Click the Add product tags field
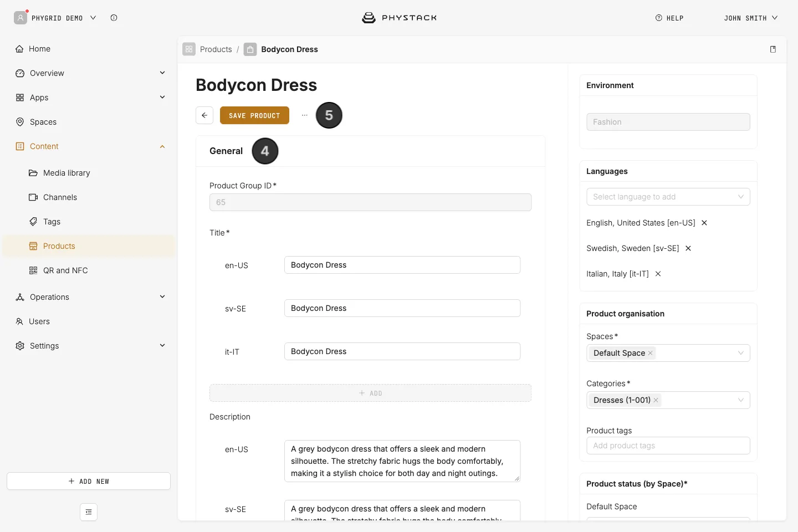The height and width of the screenshot is (532, 798). [x=668, y=446]
